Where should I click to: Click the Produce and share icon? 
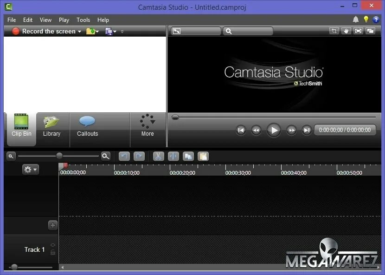coord(109,31)
